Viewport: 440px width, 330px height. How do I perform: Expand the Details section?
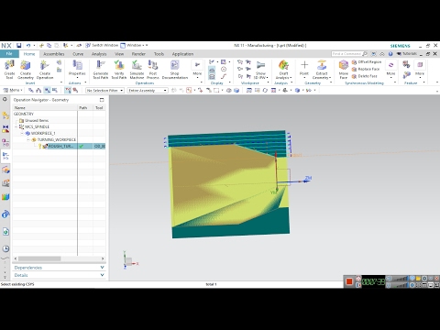coord(59,275)
